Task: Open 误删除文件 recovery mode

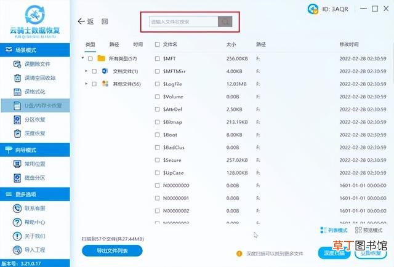Action: (31, 65)
